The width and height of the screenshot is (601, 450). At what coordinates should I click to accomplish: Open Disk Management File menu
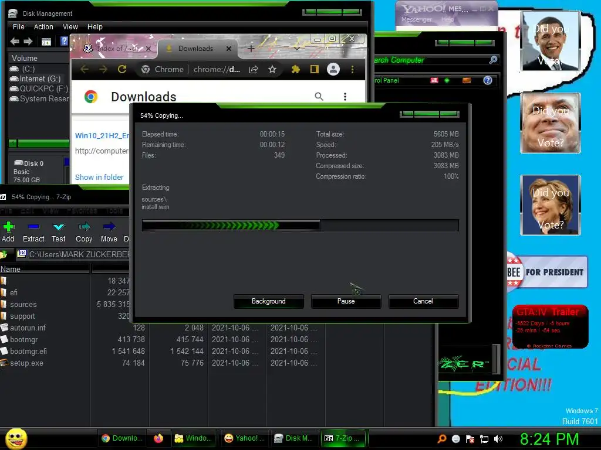coord(18,27)
